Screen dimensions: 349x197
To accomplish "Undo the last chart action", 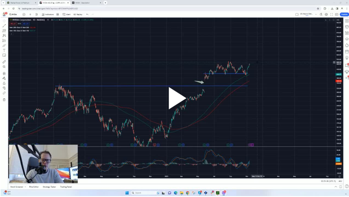I will pos(87,14).
